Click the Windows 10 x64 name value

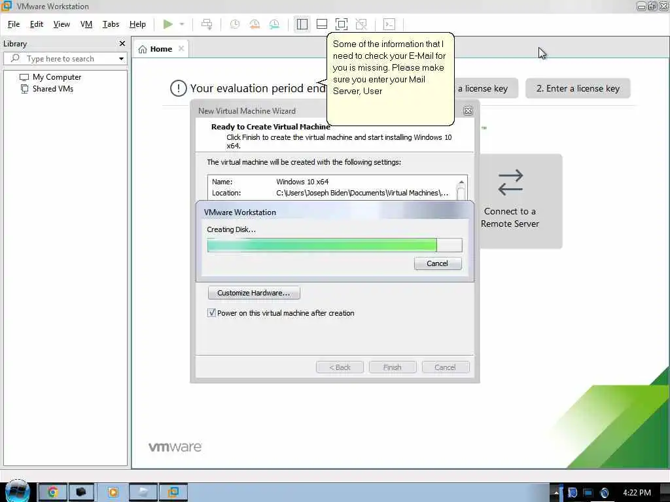[x=302, y=182]
